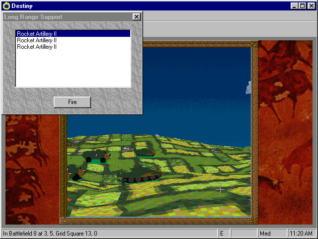
Task: Click the 'E' compass status field
Action: [x=224, y=234]
